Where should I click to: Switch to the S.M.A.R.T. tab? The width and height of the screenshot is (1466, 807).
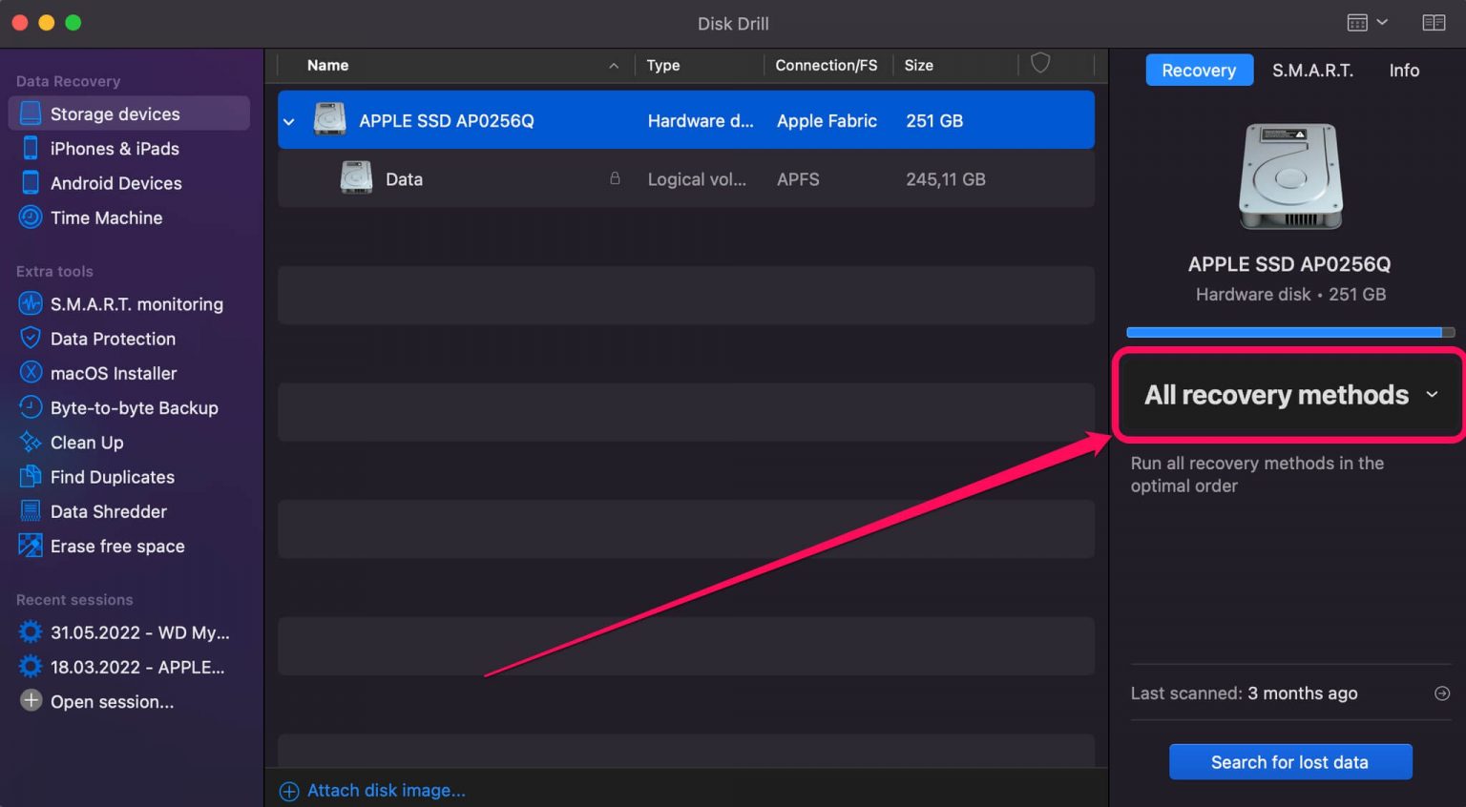tap(1312, 70)
